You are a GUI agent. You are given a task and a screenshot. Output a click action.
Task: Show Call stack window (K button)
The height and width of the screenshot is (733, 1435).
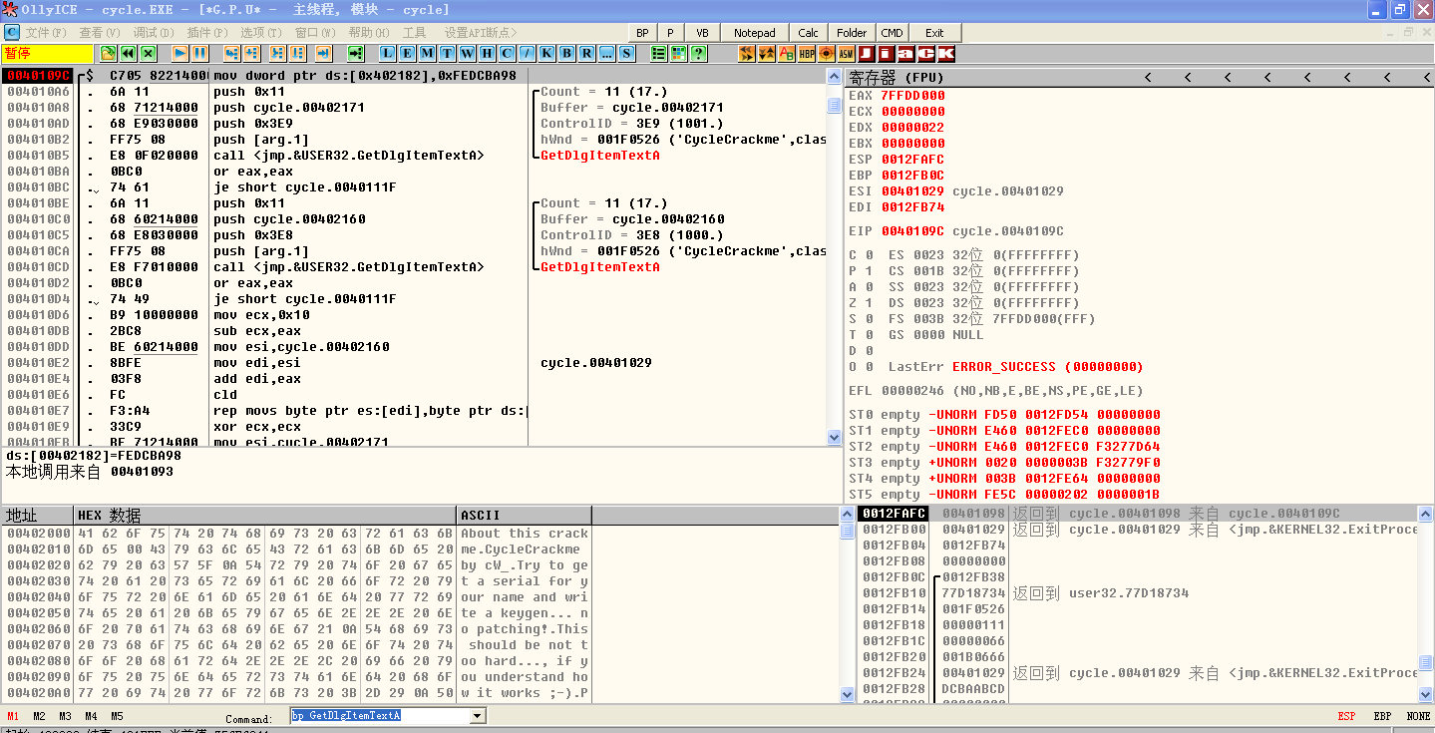(x=547, y=53)
